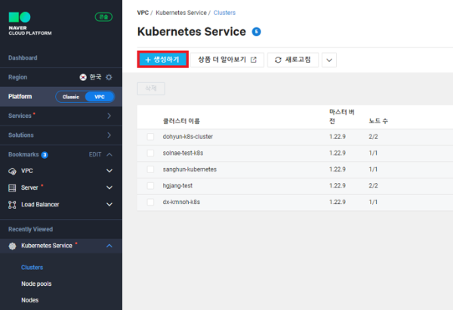Click cluster name solnae-test-k8s

183,153
